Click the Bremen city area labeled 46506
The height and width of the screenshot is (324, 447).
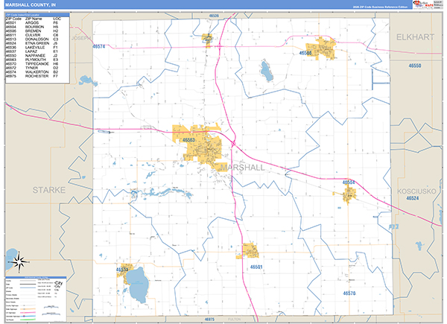click(x=320, y=51)
